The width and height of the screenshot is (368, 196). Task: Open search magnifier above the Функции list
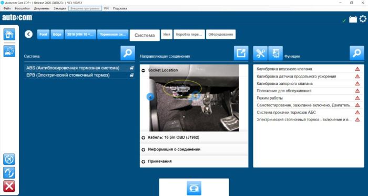click(x=357, y=53)
